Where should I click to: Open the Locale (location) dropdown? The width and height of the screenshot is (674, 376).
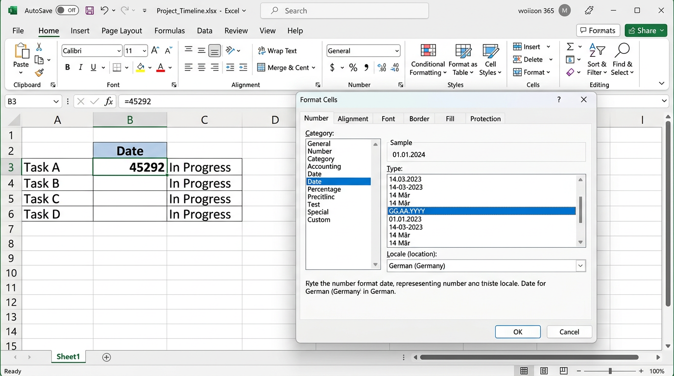coord(580,266)
